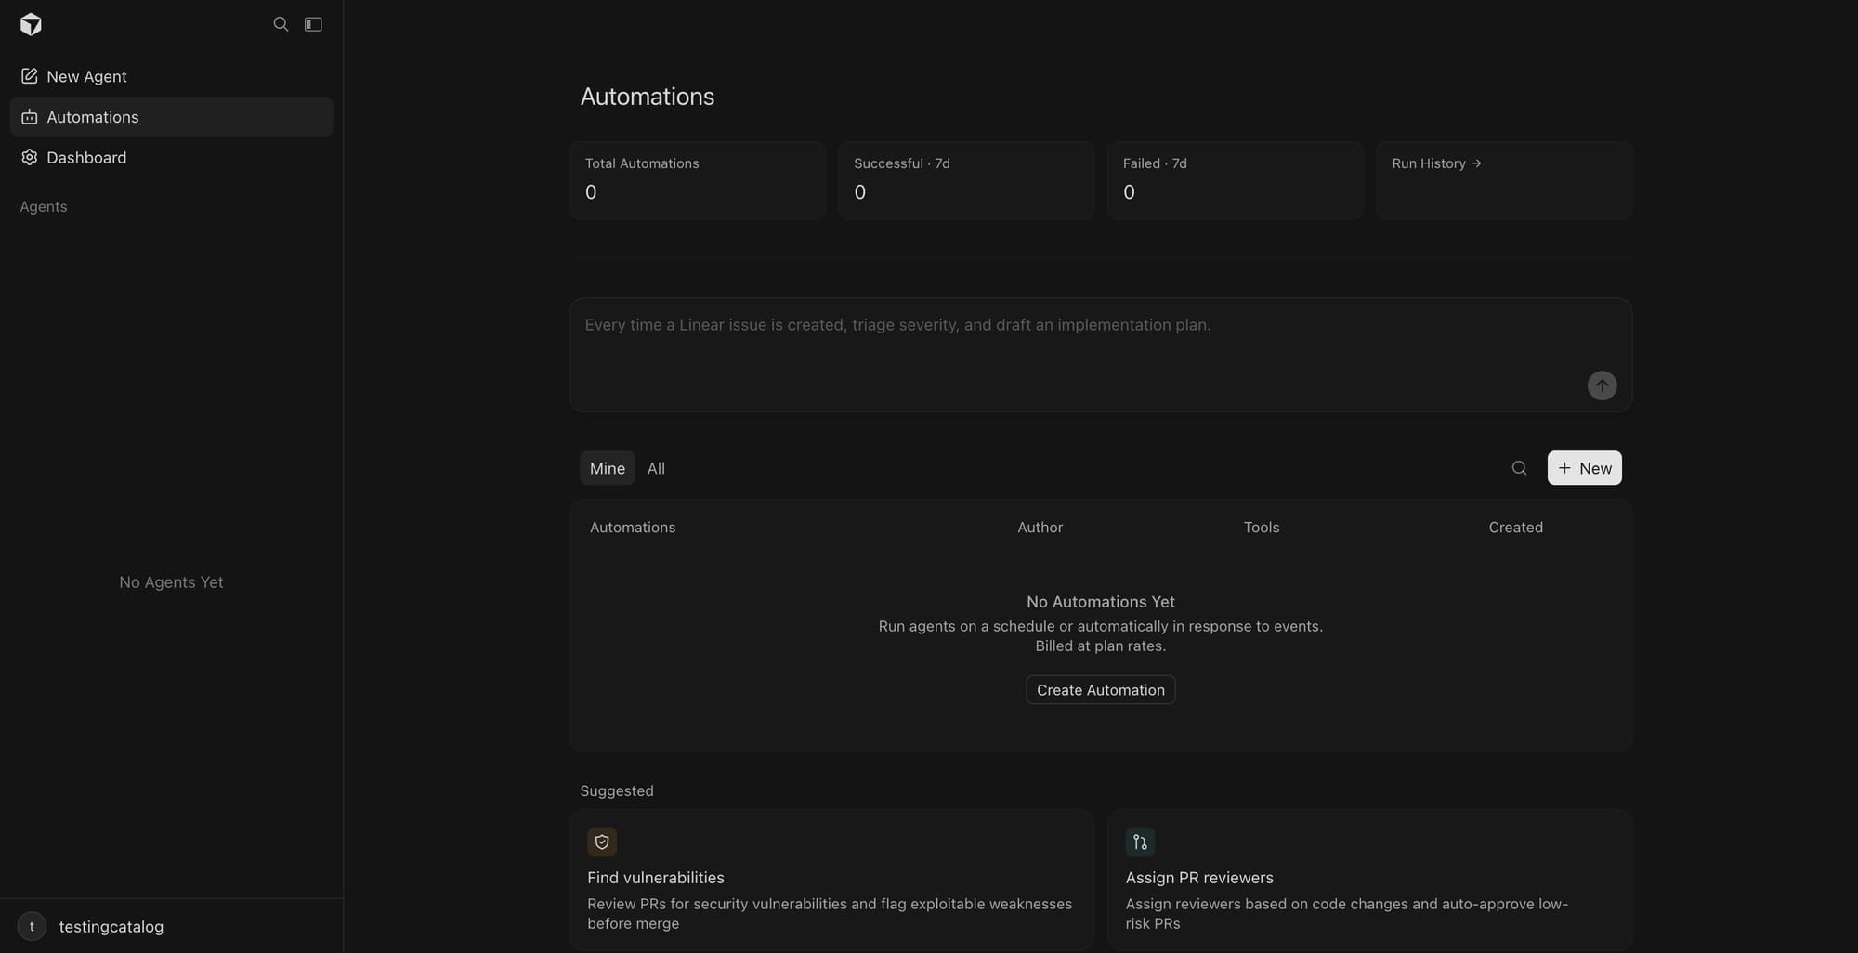
Task: Switch to the Mine tab
Action: (608, 468)
